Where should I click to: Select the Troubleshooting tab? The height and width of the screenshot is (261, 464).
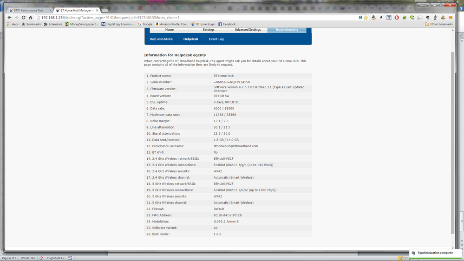(287, 30)
